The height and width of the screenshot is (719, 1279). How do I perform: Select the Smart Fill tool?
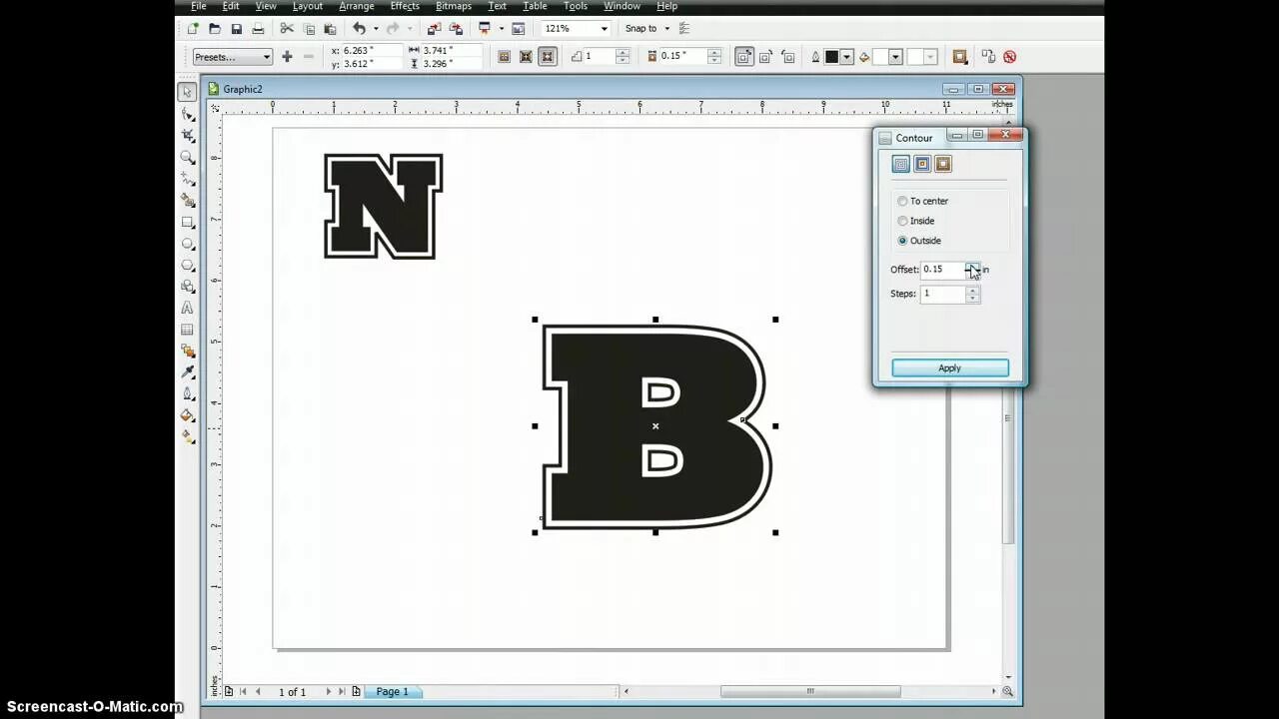pos(187,201)
